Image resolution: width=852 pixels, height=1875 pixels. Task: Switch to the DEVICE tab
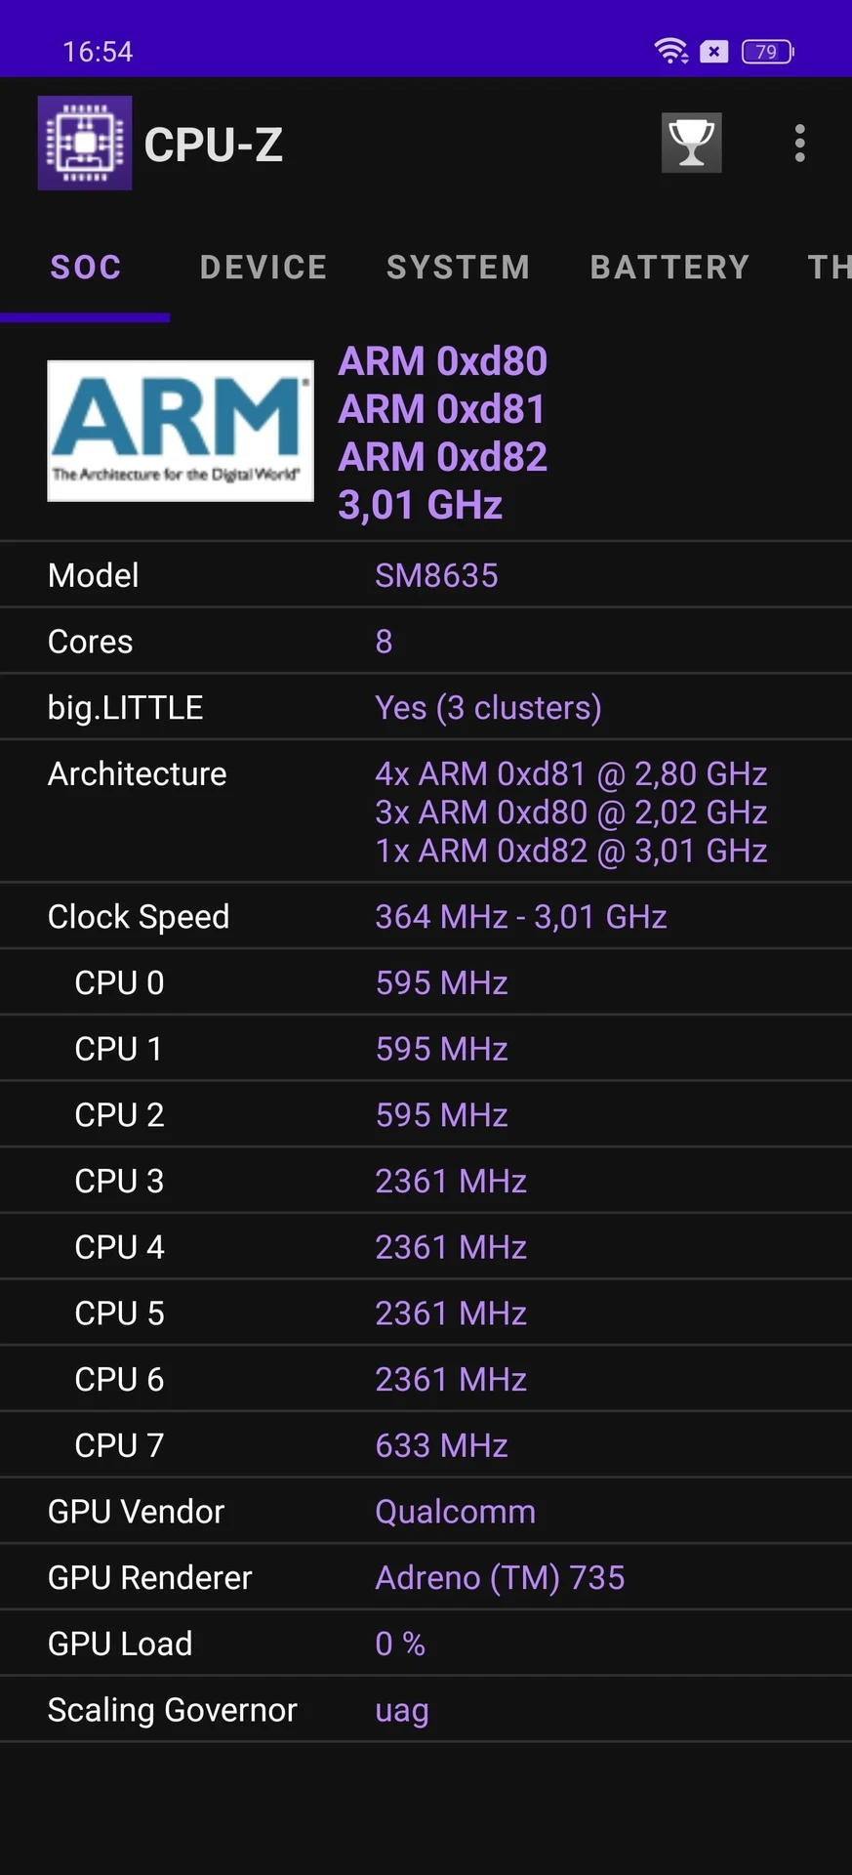tap(264, 268)
